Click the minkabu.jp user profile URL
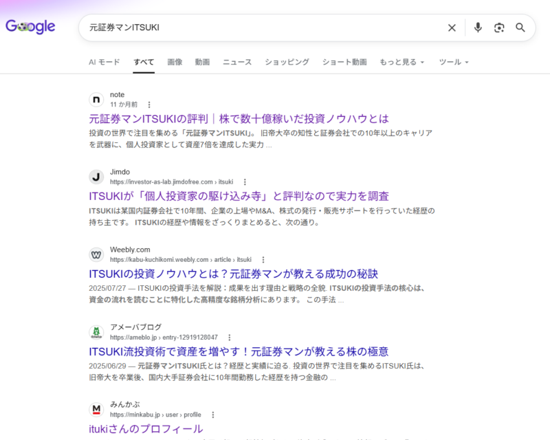 pyautogui.click(x=155, y=415)
